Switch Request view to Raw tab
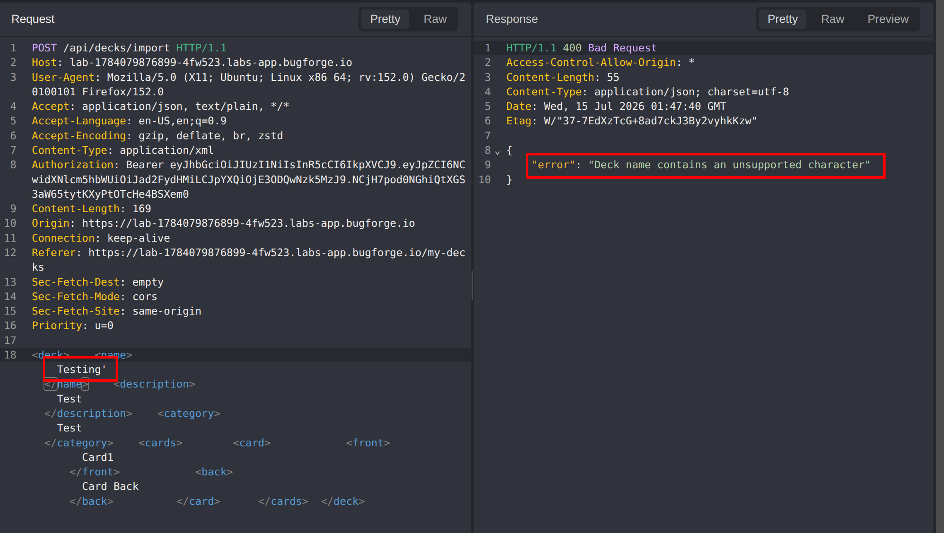This screenshot has width=944, height=533. point(435,19)
